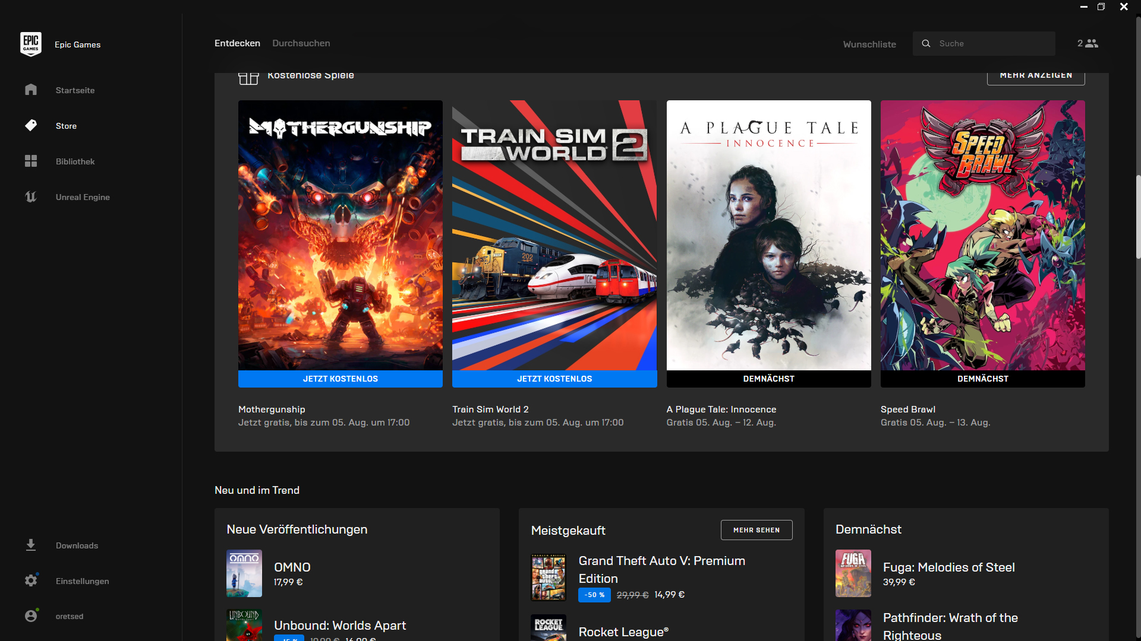The height and width of the screenshot is (641, 1141).
Task: Open the Train Sim World 2 cover
Action: coord(554,235)
